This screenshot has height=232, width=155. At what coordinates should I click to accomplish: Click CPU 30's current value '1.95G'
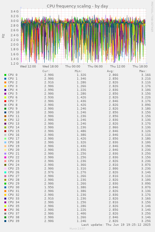tap(49, 187)
